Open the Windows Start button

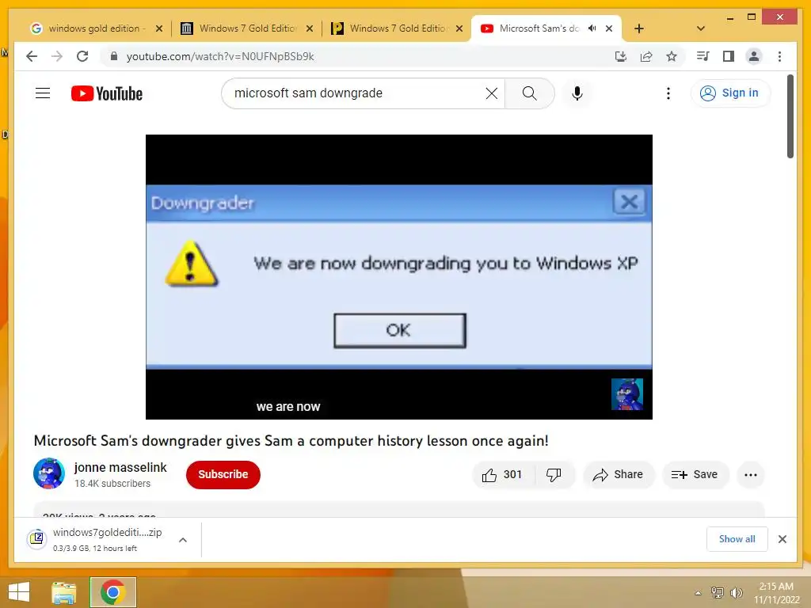19,592
